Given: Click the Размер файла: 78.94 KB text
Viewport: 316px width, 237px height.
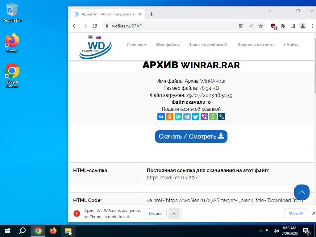Looking at the screenshot, I should point(191,88).
